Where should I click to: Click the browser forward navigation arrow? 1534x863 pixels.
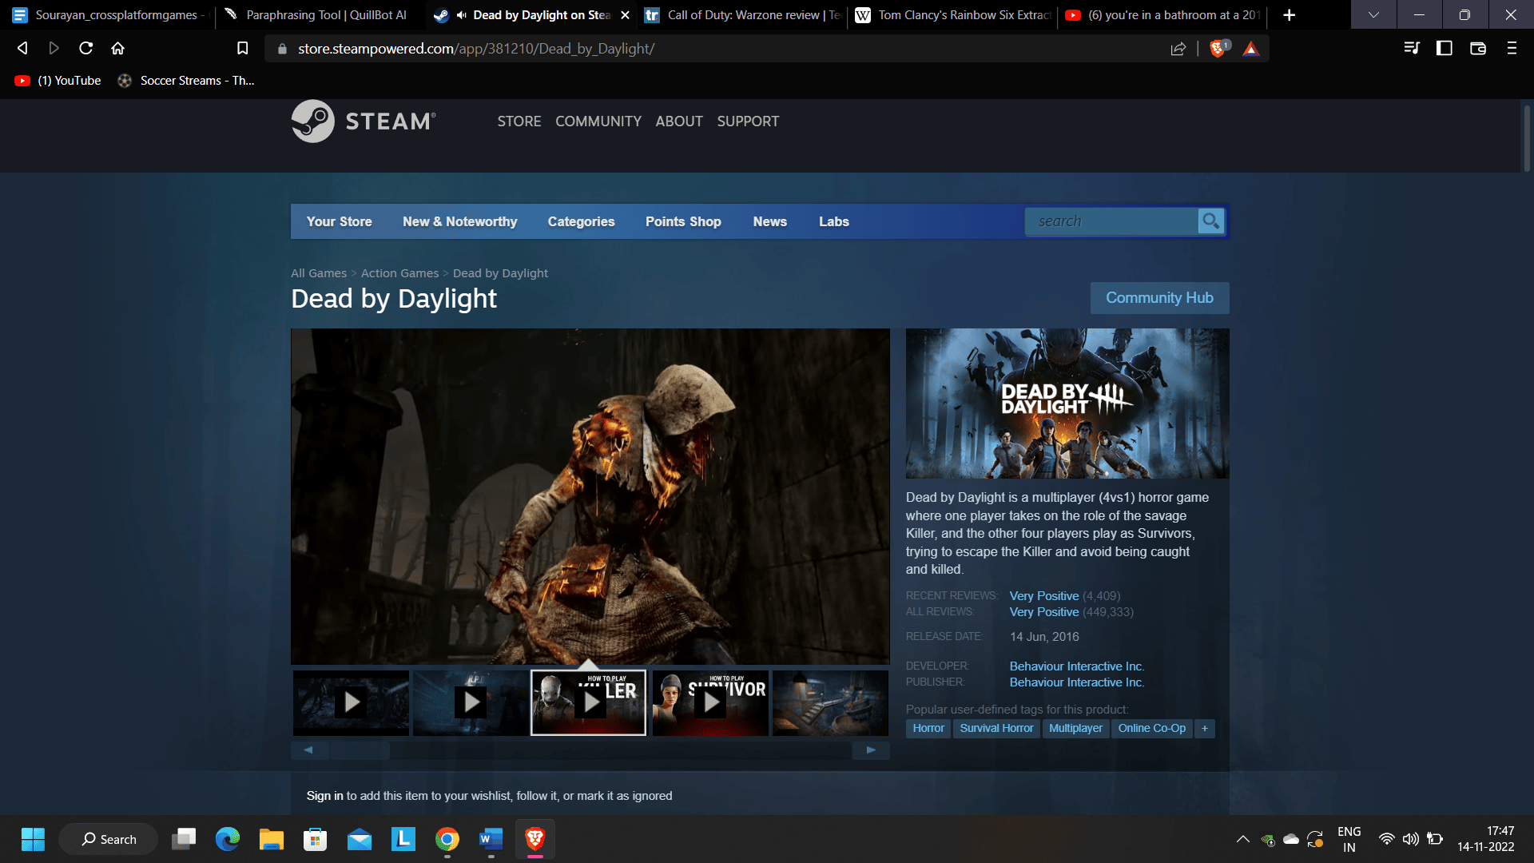54,47
